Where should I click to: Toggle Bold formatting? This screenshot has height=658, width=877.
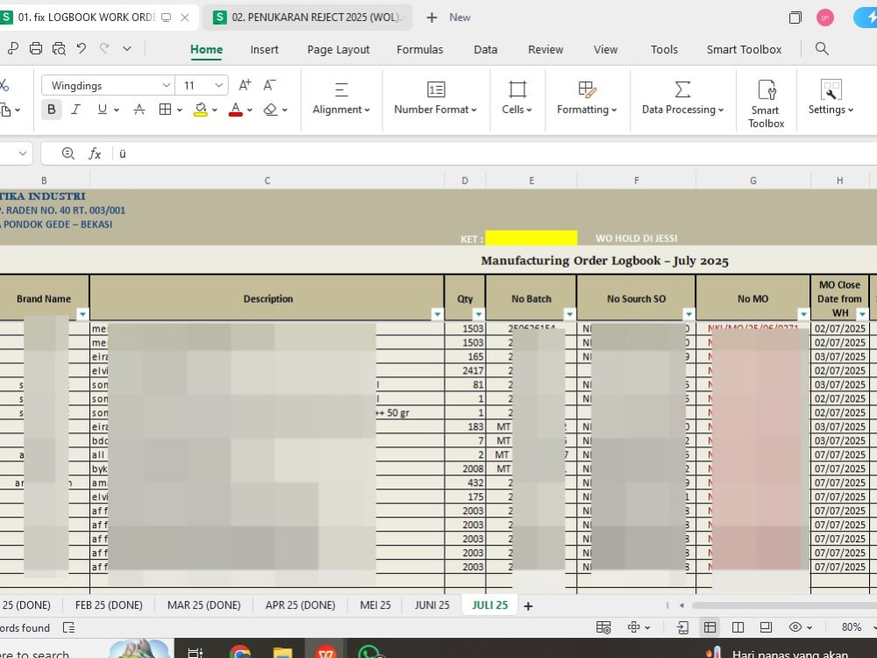(52, 109)
